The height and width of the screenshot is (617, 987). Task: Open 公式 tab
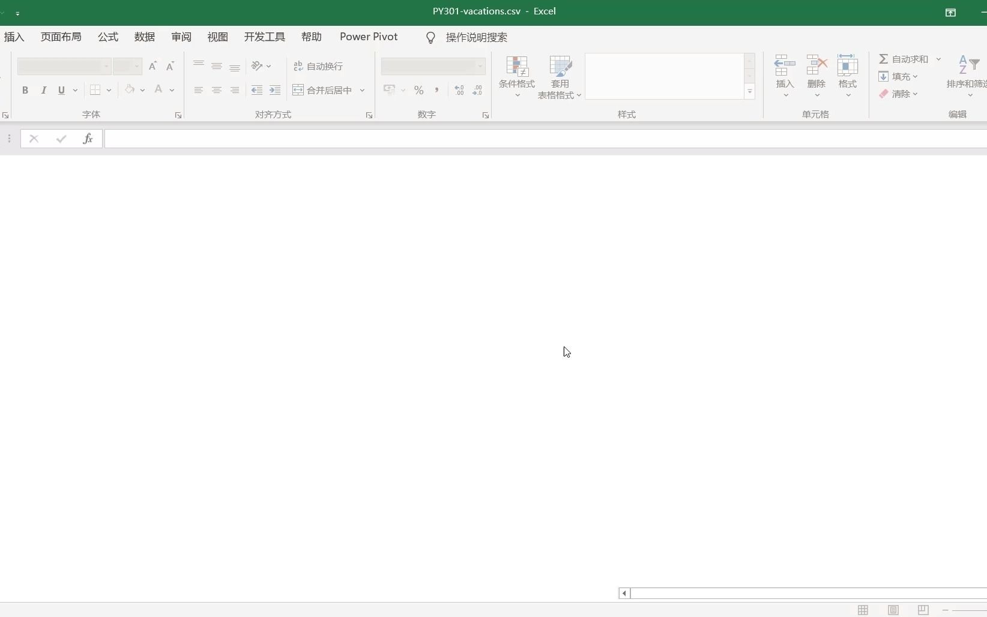(108, 37)
